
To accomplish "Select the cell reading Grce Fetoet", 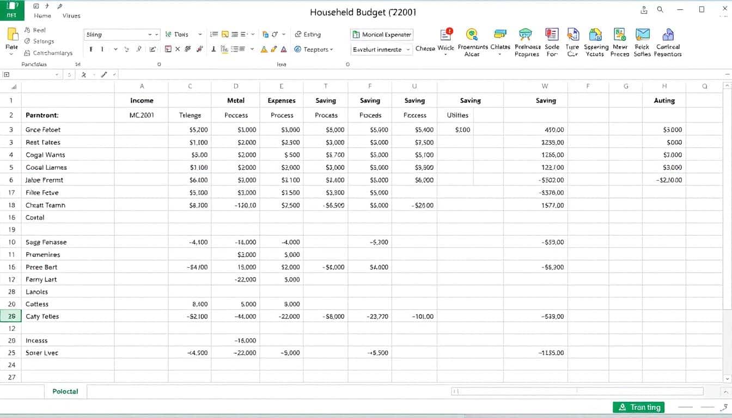I will 68,130.
